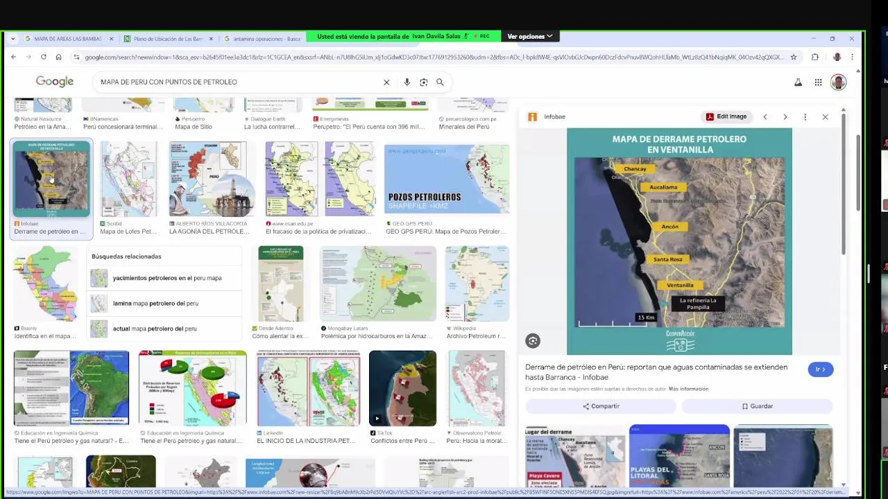Start voice search with microphone icon

point(407,82)
